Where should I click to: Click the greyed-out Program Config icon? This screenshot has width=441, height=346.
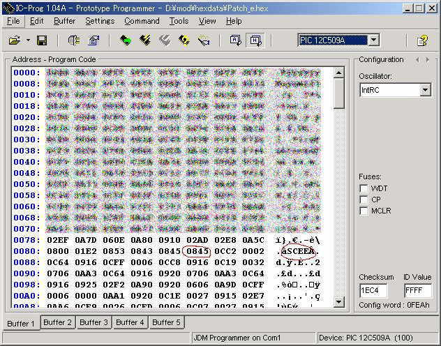point(165,40)
